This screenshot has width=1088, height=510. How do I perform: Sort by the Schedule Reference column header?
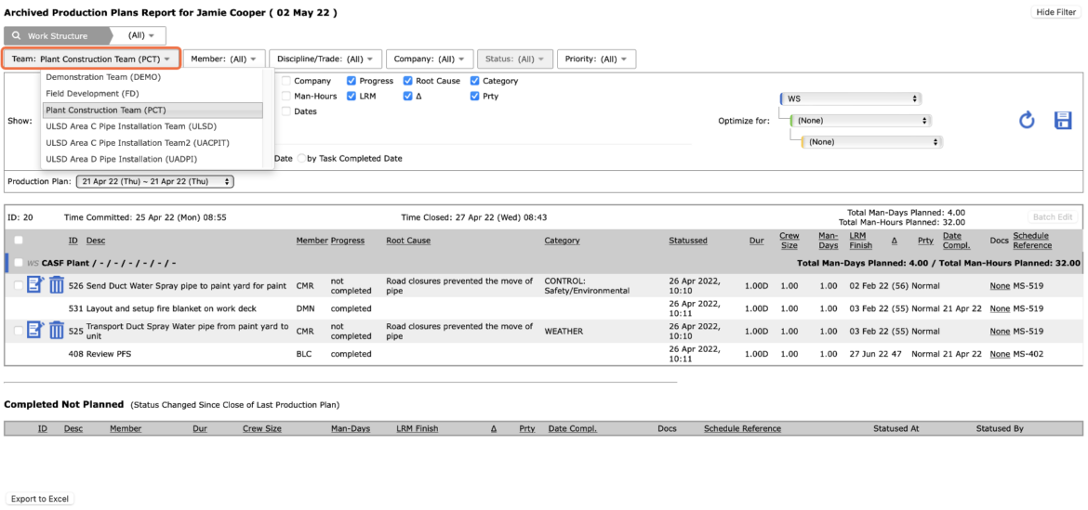point(1031,241)
